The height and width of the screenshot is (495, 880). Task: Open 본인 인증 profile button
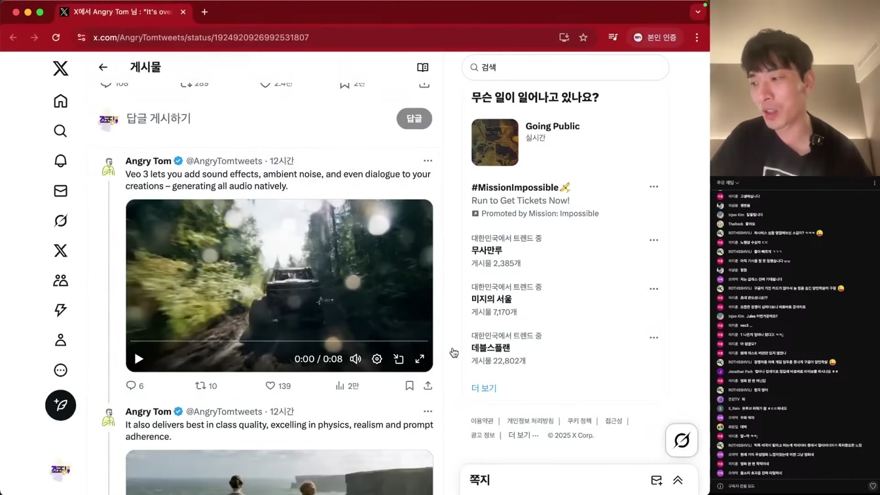point(655,38)
